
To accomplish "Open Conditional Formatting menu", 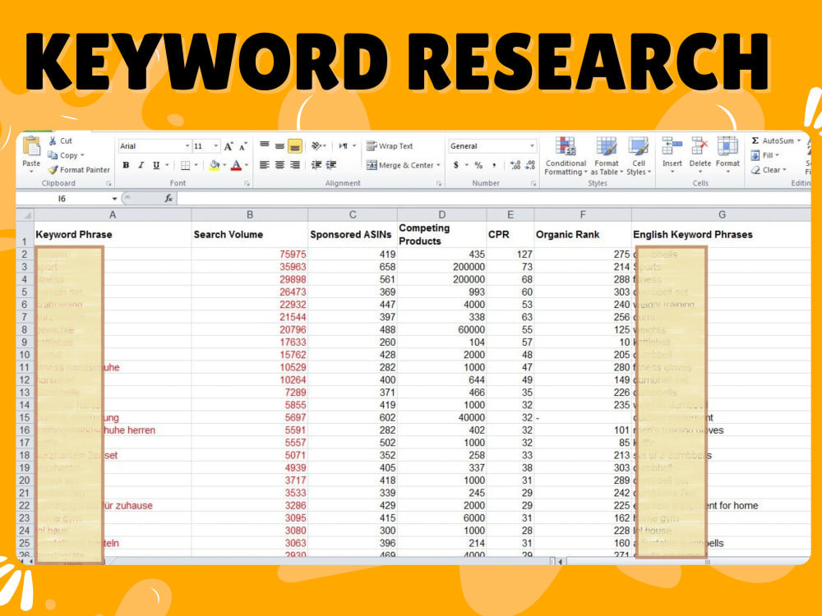I will tap(566, 156).
